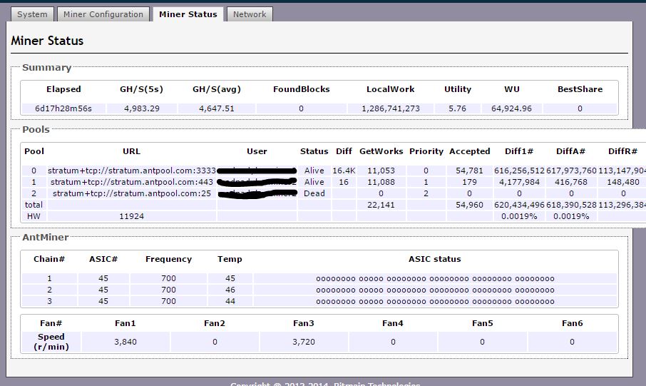The height and width of the screenshot is (386, 646).
Task: Go to the Network tab
Action: [250, 14]
